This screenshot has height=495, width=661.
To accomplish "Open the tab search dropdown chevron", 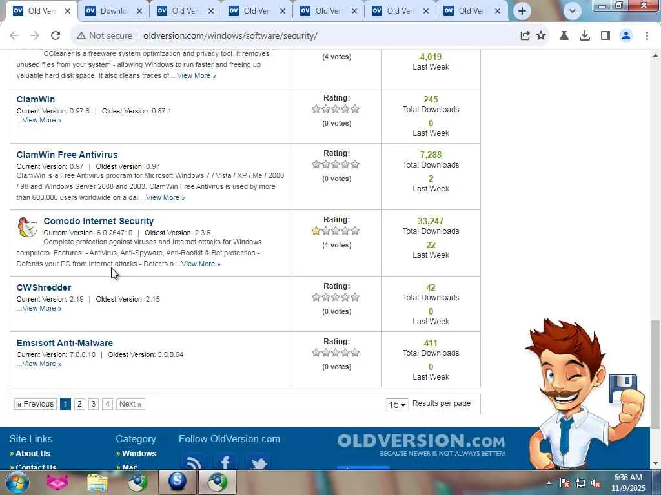I will (572, 11).
